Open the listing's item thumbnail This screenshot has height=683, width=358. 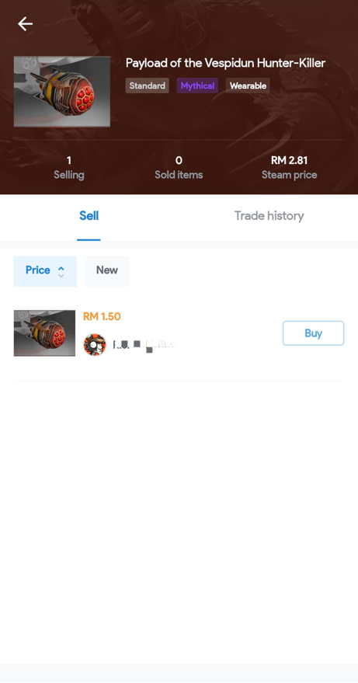coord(44,333)
